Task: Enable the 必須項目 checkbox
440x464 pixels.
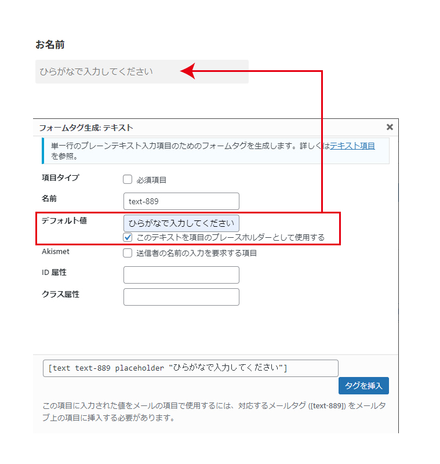Action: pos(128,180)
